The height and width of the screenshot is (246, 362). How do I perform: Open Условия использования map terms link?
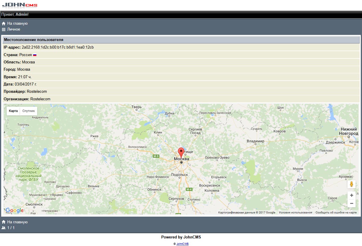click(x=295, y=212)
